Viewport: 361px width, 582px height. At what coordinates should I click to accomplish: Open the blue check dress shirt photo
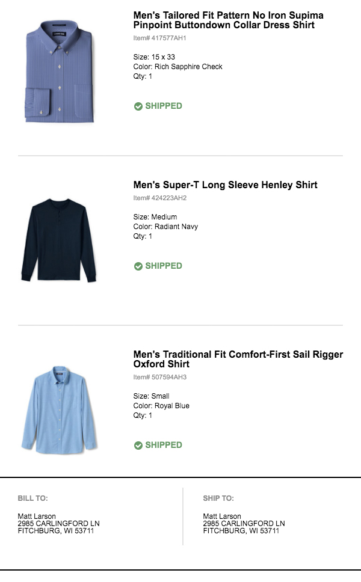[x=60, y=73]
